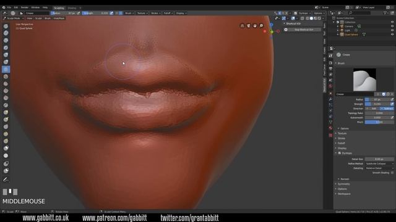This screenshot has height=222, width=396.
Task: Select the Layer sculpt brush
Action: (x=6, y=47)
